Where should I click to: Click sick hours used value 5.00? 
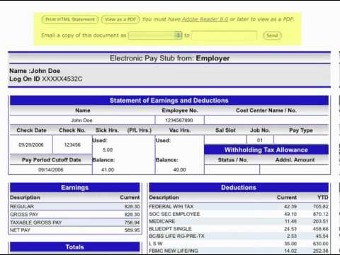(108, 149)
